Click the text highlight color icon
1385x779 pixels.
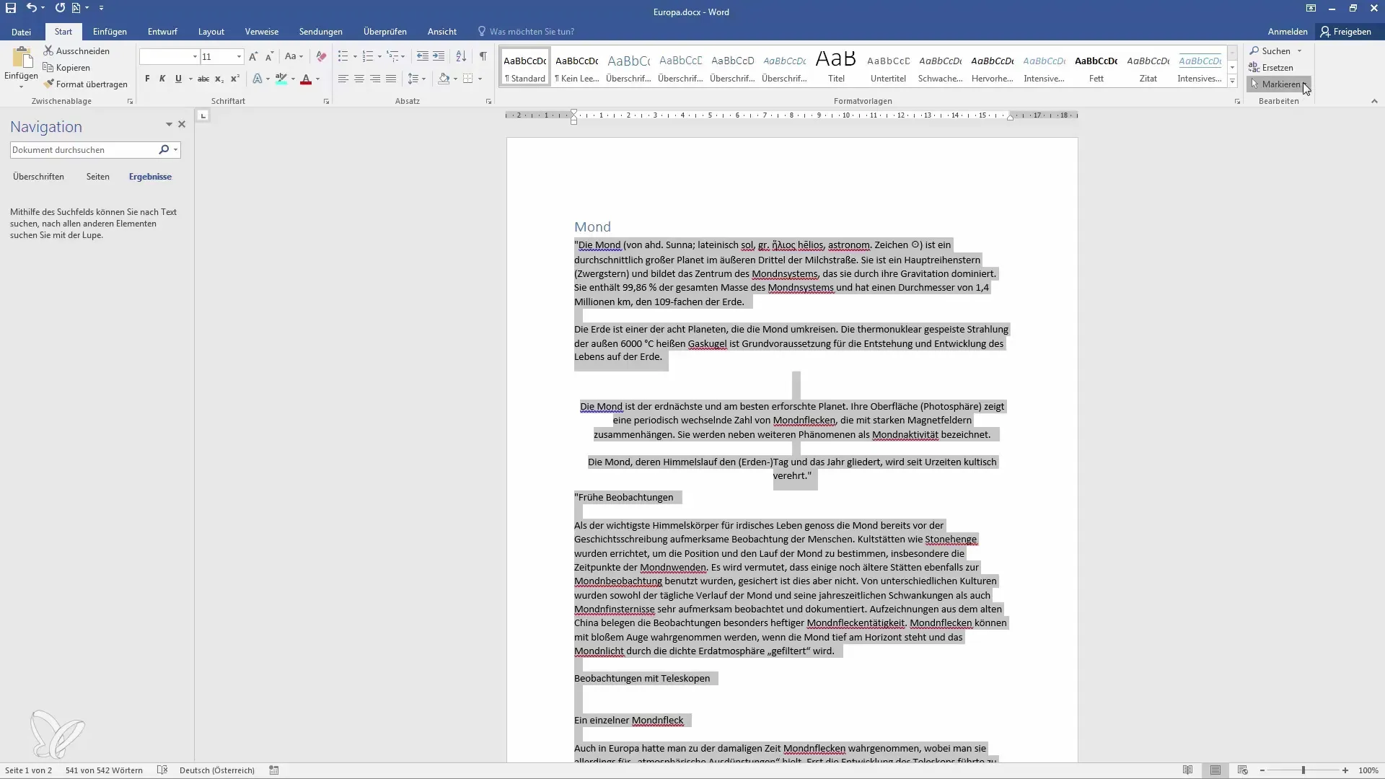(x=281, y=78)
